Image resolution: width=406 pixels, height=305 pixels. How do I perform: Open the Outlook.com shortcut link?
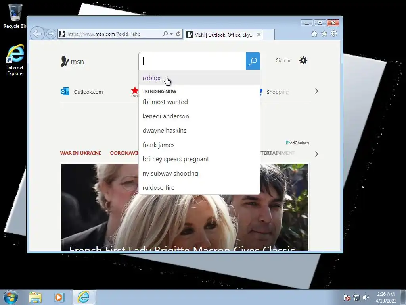coord(88,92)
